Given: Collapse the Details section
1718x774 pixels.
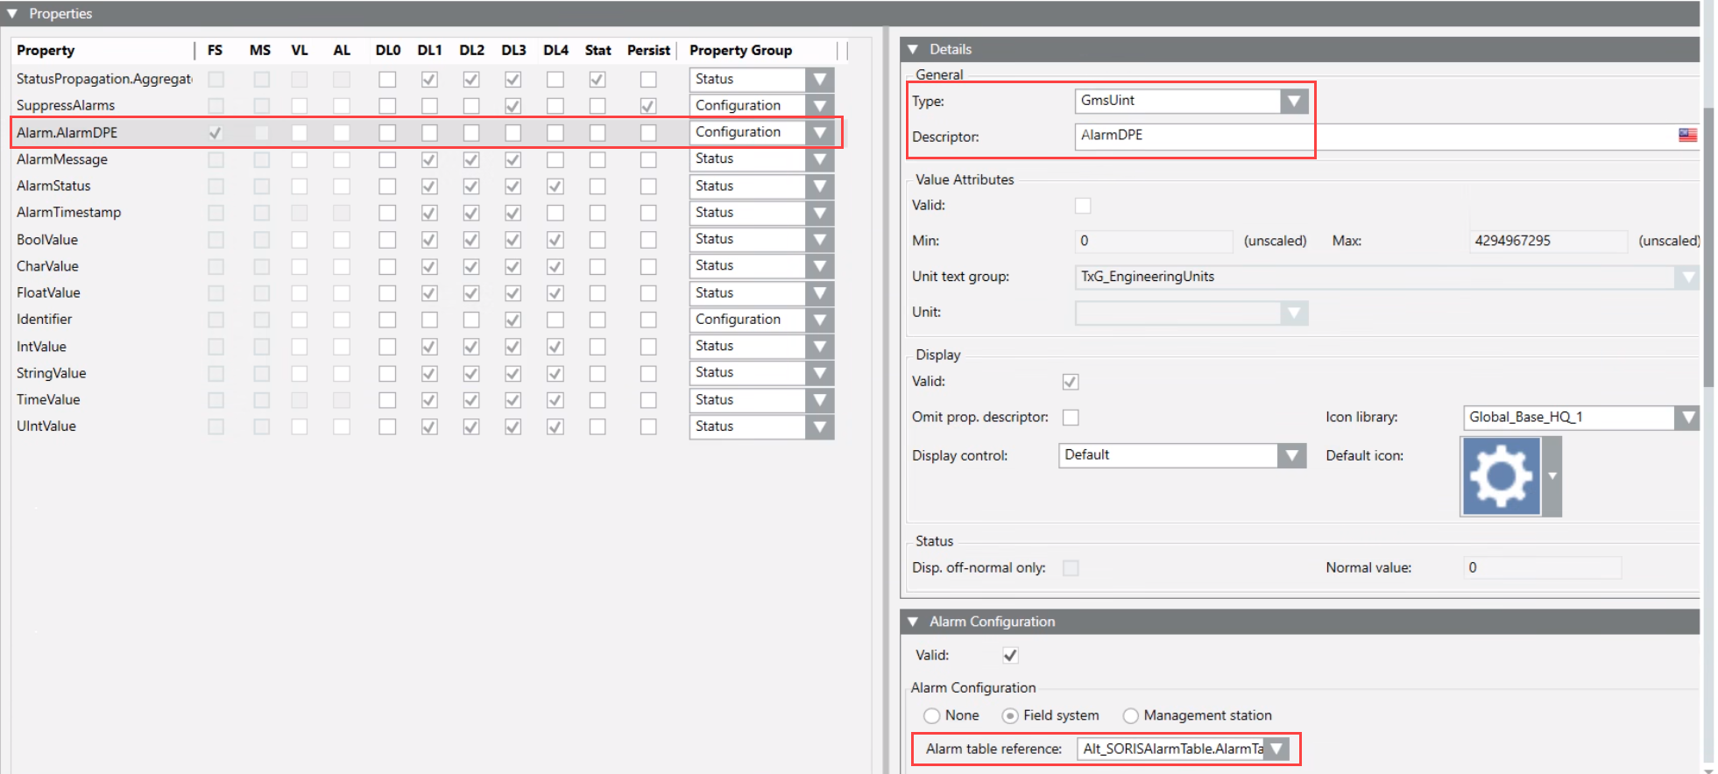Looking at the screenshot, I should coord(913,49).
